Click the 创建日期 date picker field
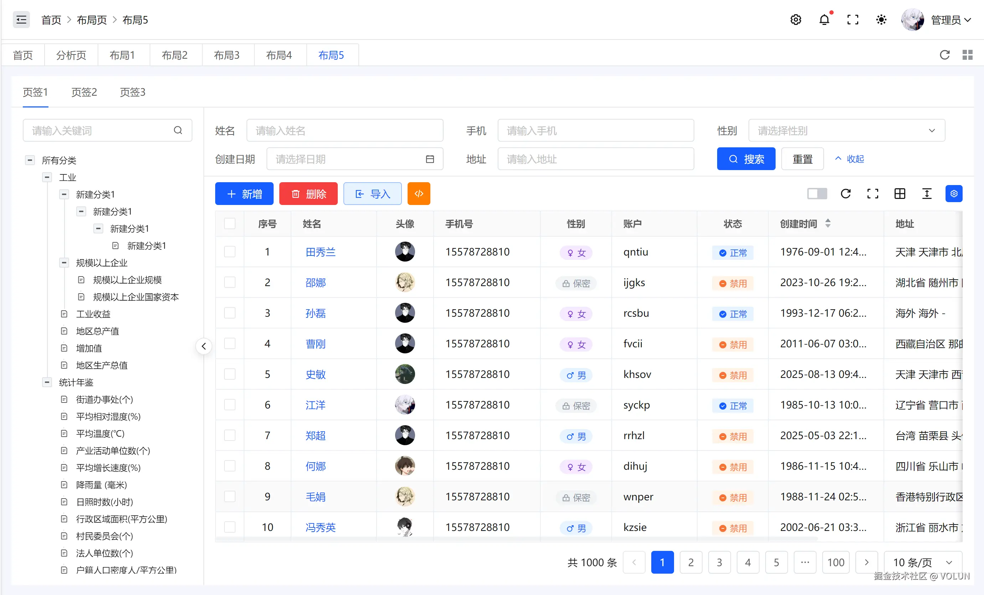This screenshot has width=984, height=595. [x=354, y=159]
